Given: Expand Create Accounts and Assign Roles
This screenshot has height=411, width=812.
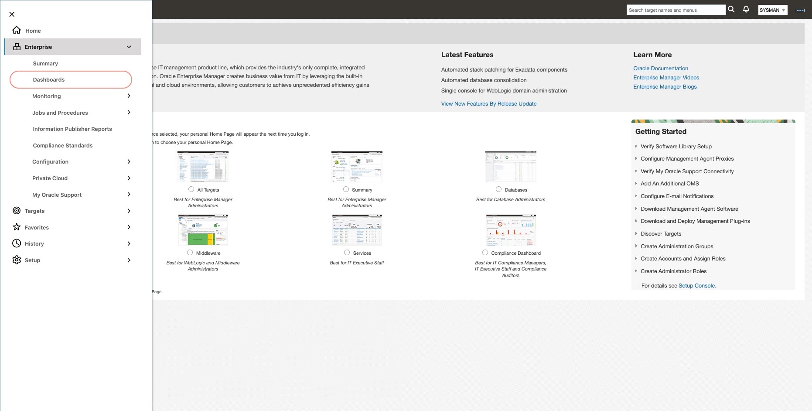Looking at the screenshot, I should click(x=636, y=258).
